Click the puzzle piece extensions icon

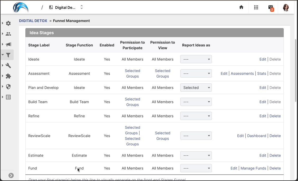tap(8, 76)
